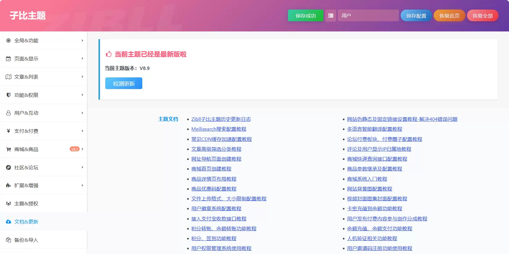Open 网址导航页面创建教程 link

pos(216,159)
